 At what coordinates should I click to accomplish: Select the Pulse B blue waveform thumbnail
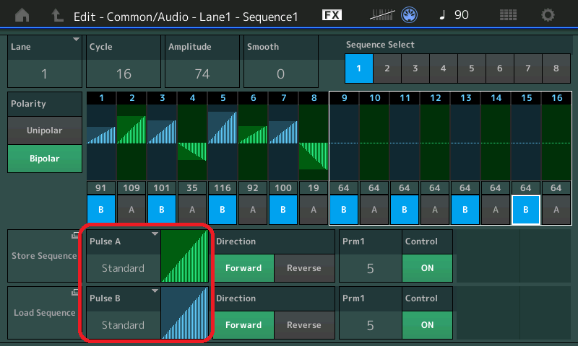(186, 314)
